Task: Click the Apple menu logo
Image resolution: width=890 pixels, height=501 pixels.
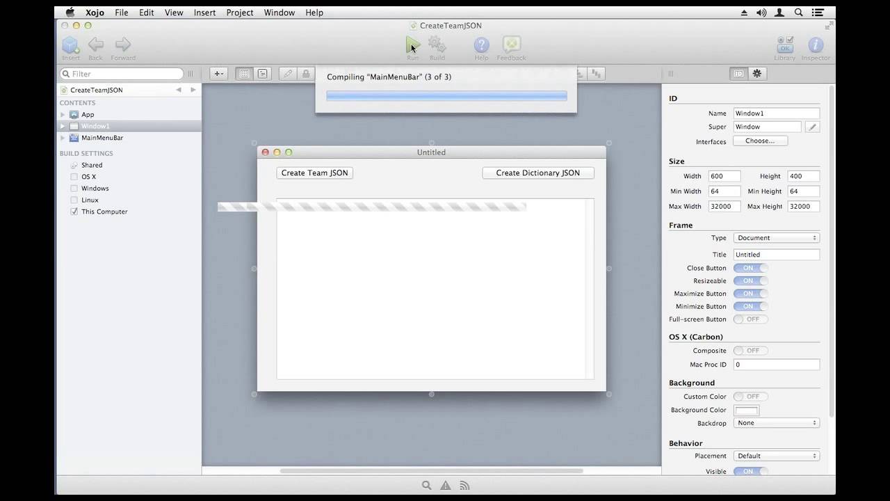Action: pyautogui.click(x=70, y=13)
